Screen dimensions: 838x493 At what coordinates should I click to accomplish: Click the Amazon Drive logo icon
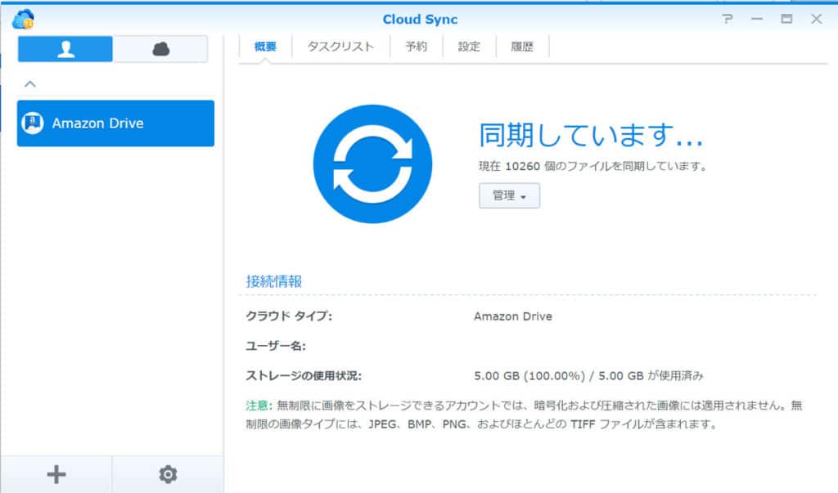click(33, 123)
